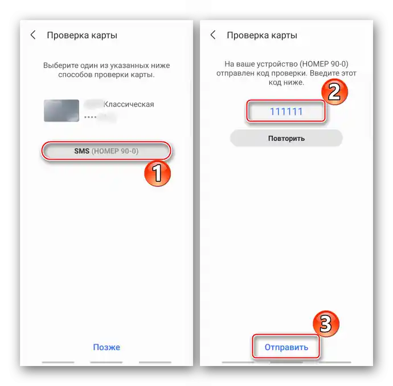Image resolution: width=393 pixels, height=386 pixels.
Task: Tap right screen's Проверка карты title
Action: [262, 35]
